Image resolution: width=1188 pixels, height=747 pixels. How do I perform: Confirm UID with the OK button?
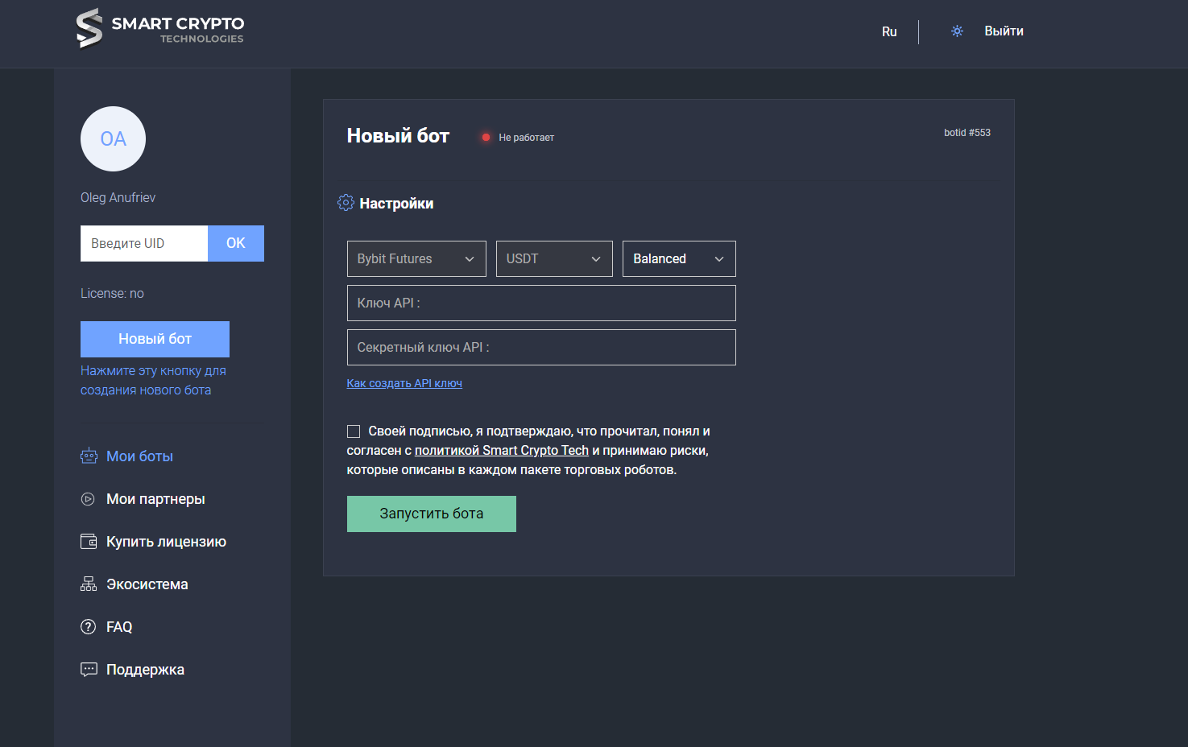coord(236,243)
